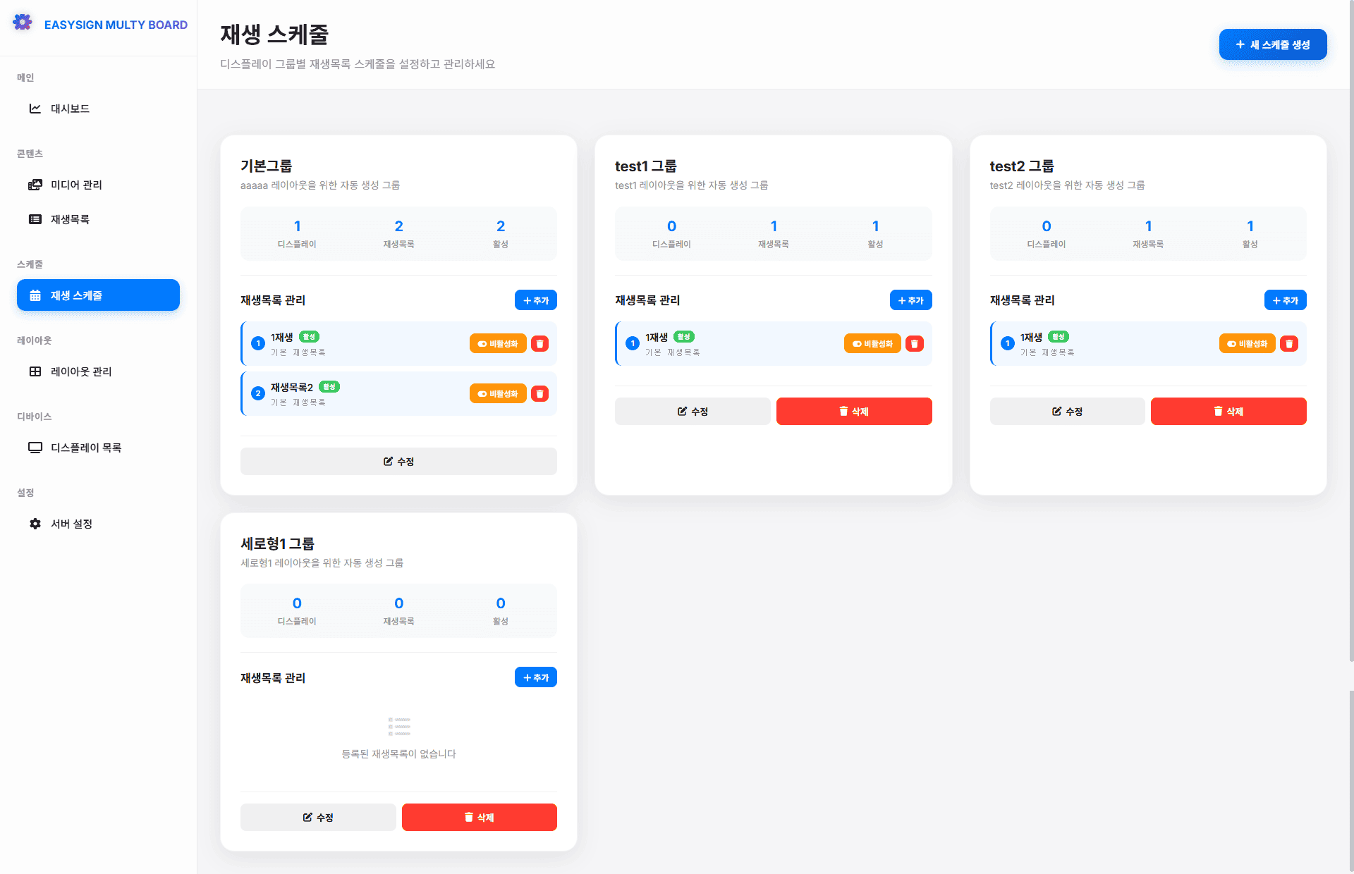Click the empty playlist list icon in 세로형1 그룹
Screen dimensions: 1354x874
(398, 726)
